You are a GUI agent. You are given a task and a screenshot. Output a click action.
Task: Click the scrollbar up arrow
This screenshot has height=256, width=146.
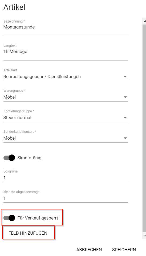click(144, 21)
